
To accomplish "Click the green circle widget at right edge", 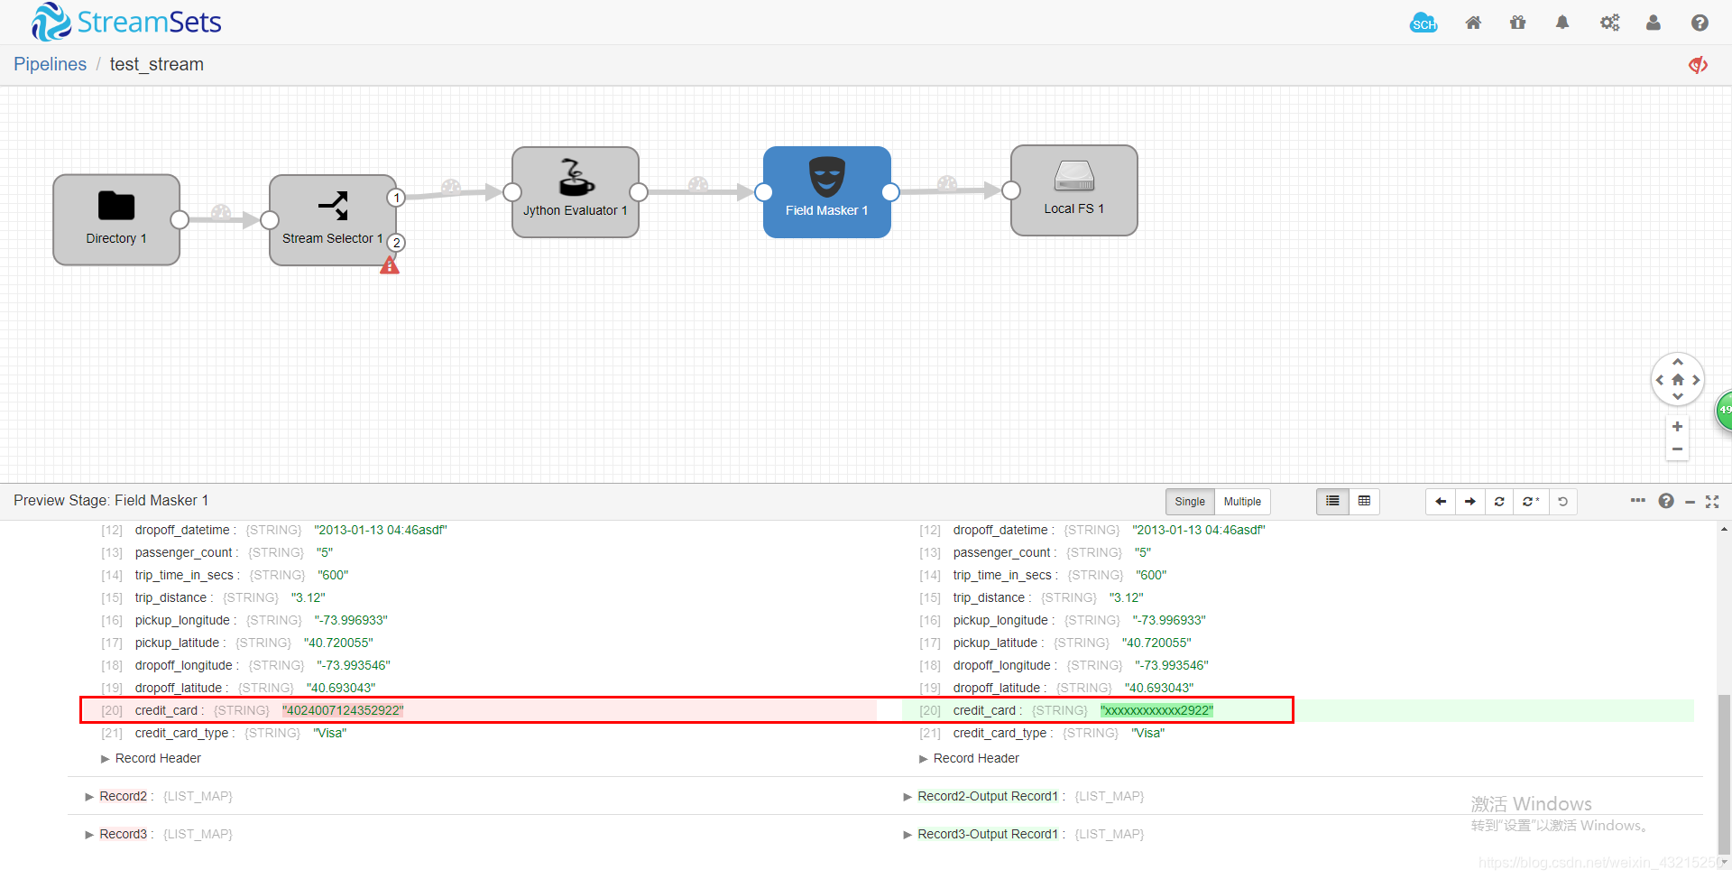I will (x=1724, y=411).
